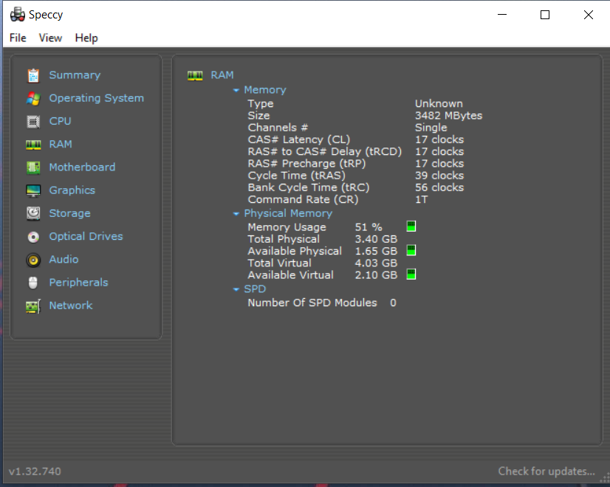Screen dimensions: 610x487
Task: Select the RAS# to CAS# Delay (tRCD) row
Action: (355, 151)
